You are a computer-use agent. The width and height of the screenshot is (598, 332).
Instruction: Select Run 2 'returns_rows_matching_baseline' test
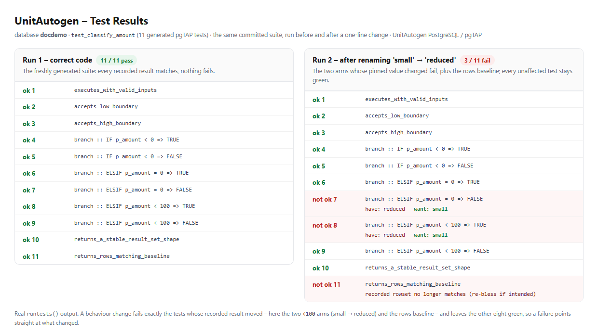tap(413, 284)
